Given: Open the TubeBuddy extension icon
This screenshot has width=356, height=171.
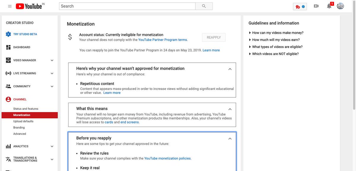Looking at the screenshot, I should coord(300,6).
